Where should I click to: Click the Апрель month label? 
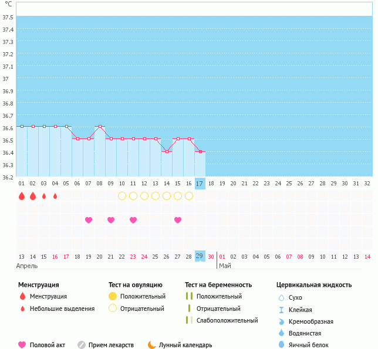click(x=27, y=266)
